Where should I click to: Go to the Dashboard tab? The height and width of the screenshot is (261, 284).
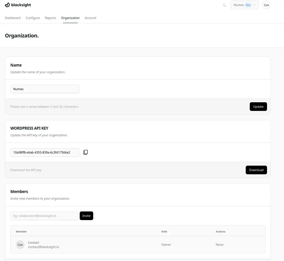click(13, 18)
